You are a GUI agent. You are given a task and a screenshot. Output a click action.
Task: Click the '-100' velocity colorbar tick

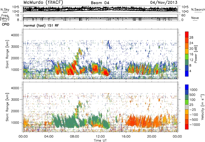pyautogui.click(x=193, y=115)
